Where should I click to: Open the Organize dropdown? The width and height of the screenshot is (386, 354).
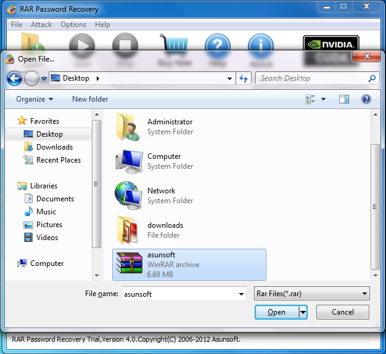click(35, 99)
